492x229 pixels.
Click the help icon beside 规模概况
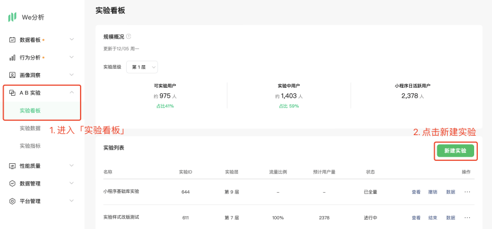pos(129,36)
